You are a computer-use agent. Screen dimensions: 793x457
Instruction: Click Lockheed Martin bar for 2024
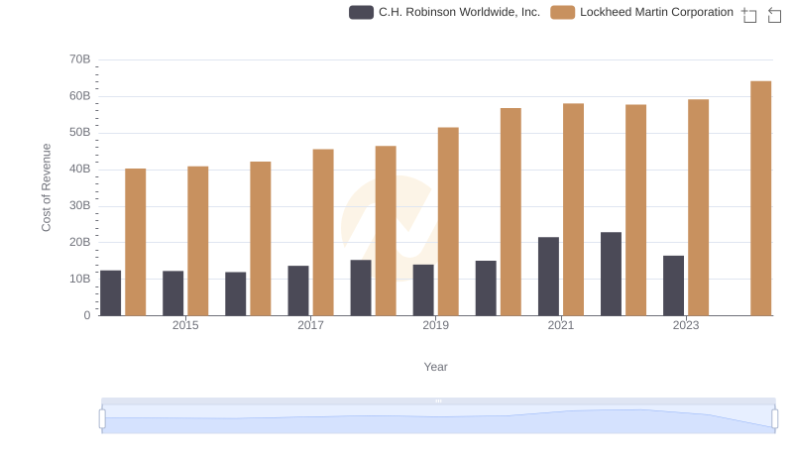point(760,198)
